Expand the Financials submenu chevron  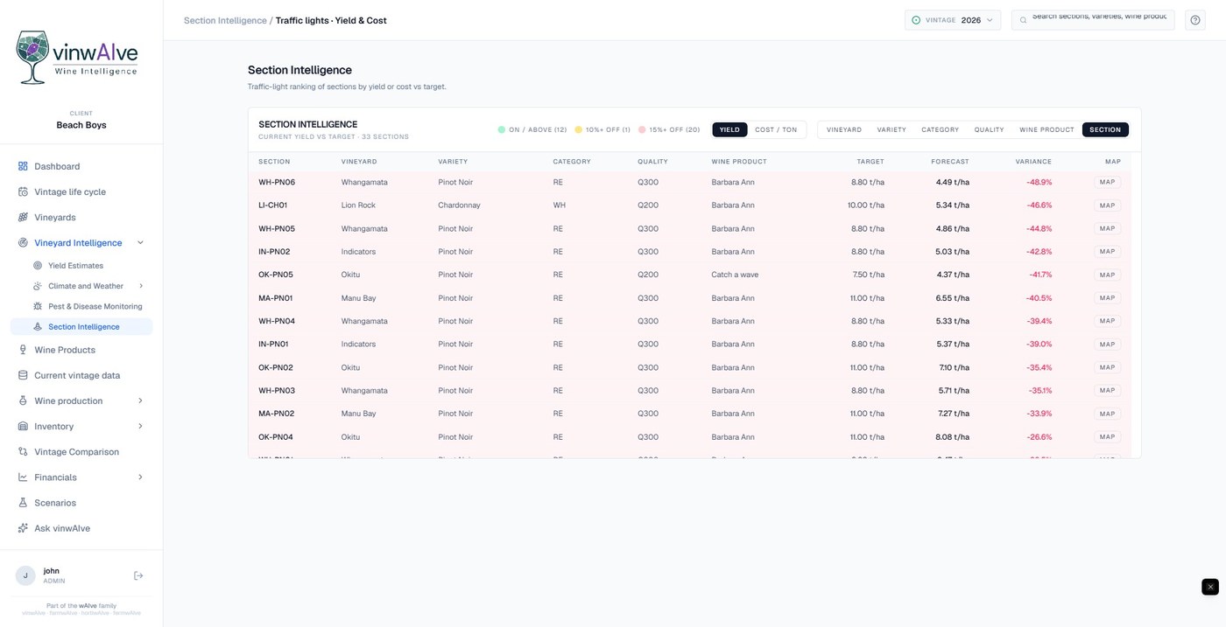click(x=141, y=477)
